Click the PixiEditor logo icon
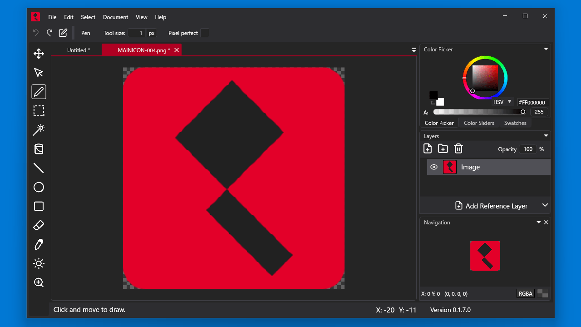This screenshot has height=327, width=581. tap(35, 17)
